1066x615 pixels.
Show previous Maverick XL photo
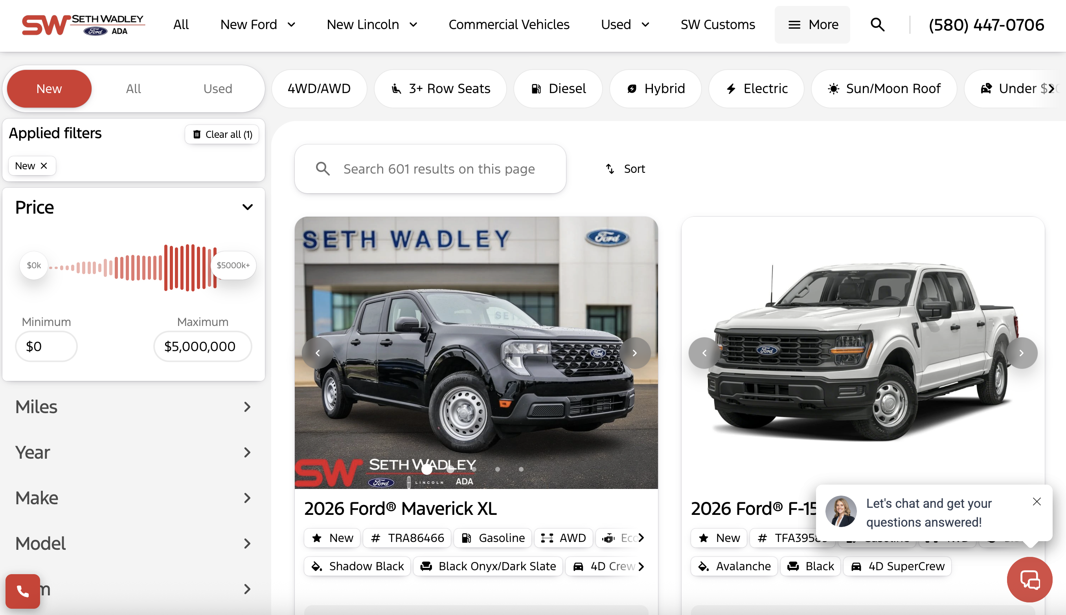coord(318,353)
